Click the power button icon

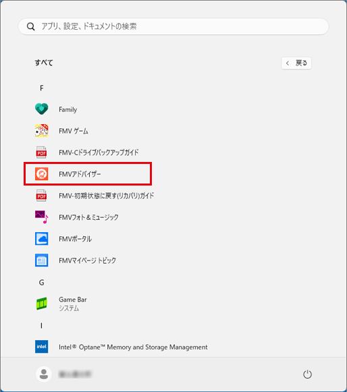point(307,374)
